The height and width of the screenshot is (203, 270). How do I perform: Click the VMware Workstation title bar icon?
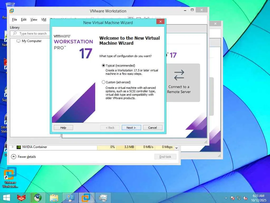12,11
